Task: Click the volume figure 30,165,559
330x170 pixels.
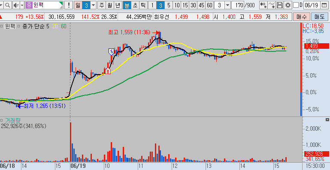Action: (x=61, y=17)
